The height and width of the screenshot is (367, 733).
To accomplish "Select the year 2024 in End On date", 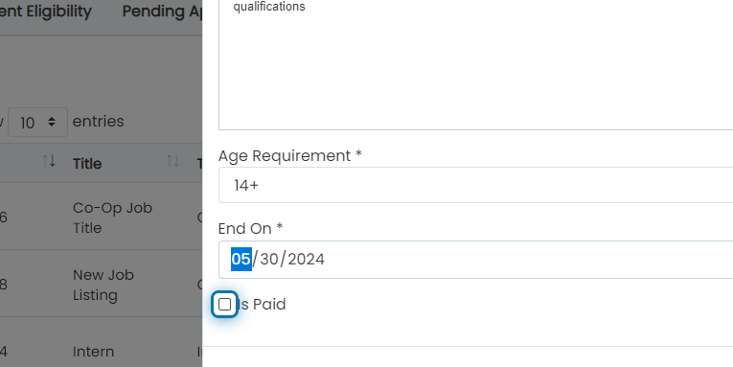I will click(x=306, y=259).
